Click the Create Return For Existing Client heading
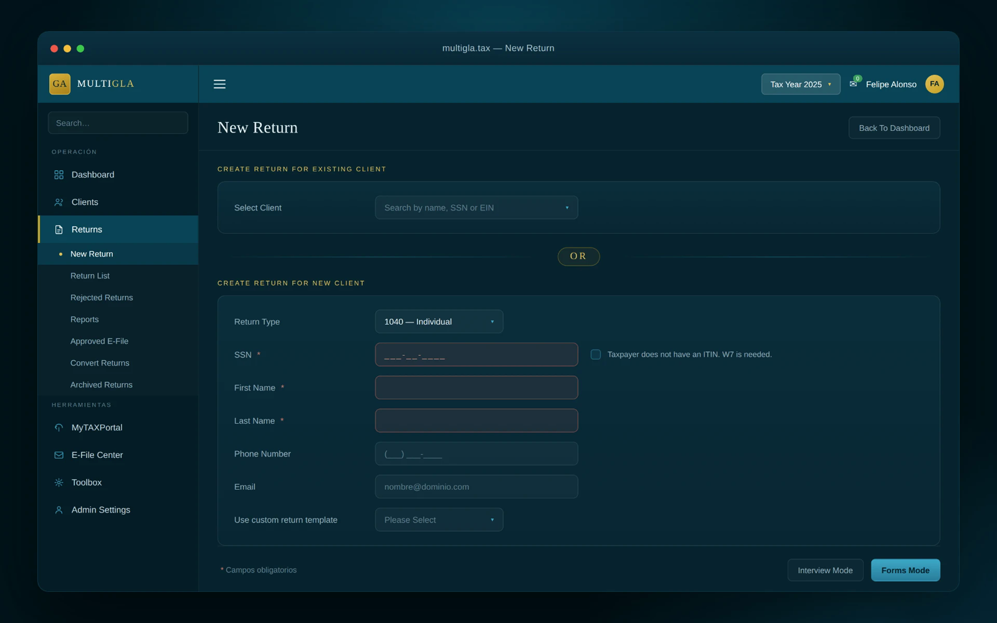997x623 pixels. tap(302, 169)
